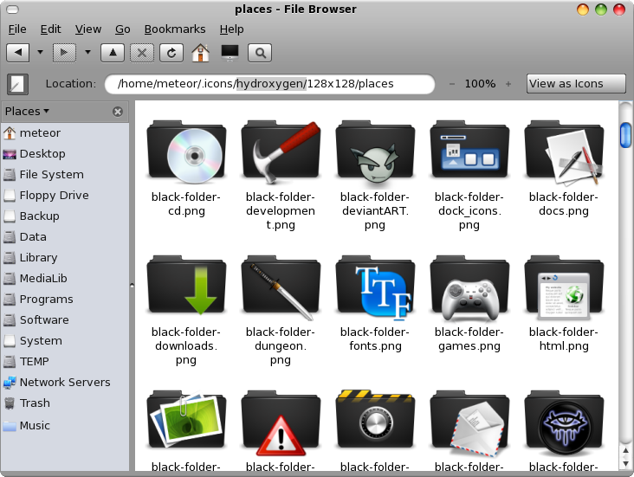The image size is (634, 477).
Task: Open the Home folder house icon
Action: (x=201, y=53)
